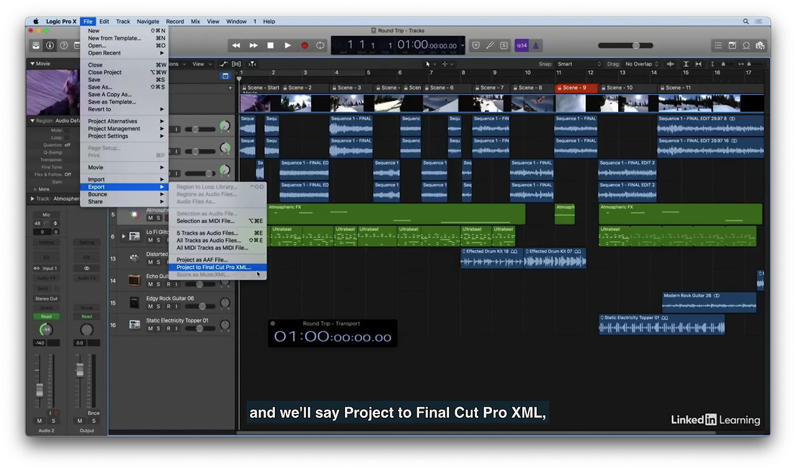Click the Play transport button
The image size is (796, 470).
tap(287, 45)
